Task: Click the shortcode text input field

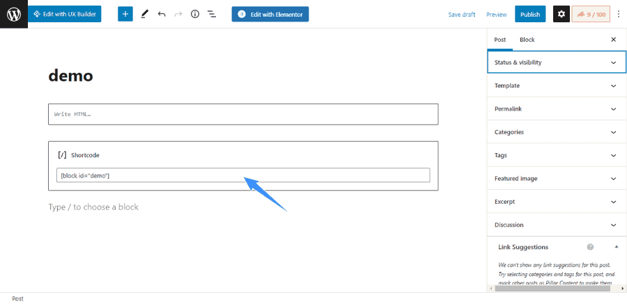Action: [x=242, y=175]
